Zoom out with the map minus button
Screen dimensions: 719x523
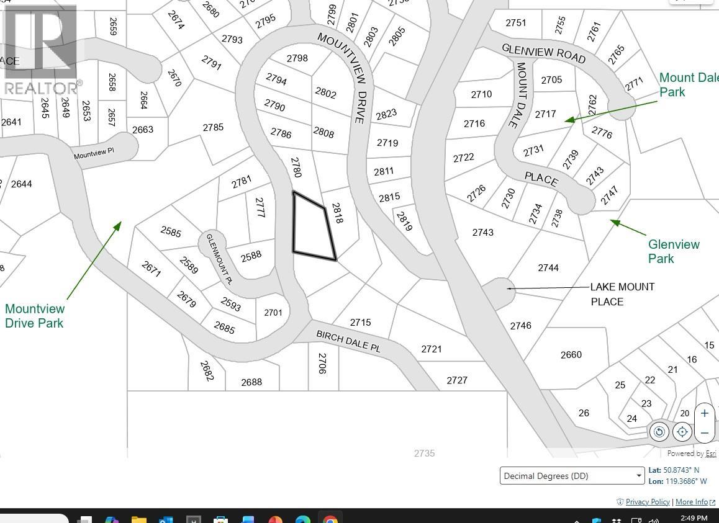pyautogui.click(x=704, y=432)
